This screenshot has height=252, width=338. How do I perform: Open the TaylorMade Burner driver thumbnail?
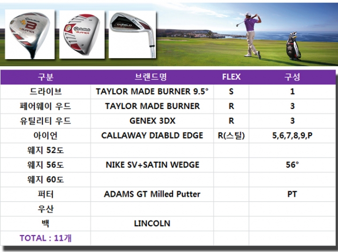(30, 34)
